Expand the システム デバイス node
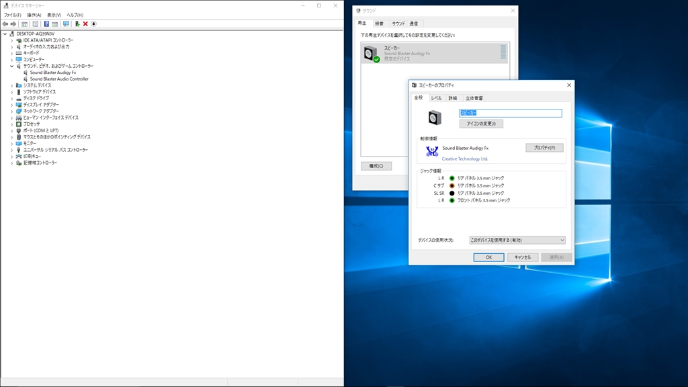Screen dimensions: 688x387 click(12, 85)
